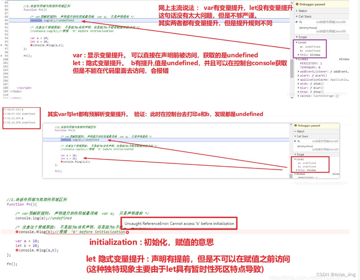
Task: Expand the atob function entry
Action: (x=298, y=84)
